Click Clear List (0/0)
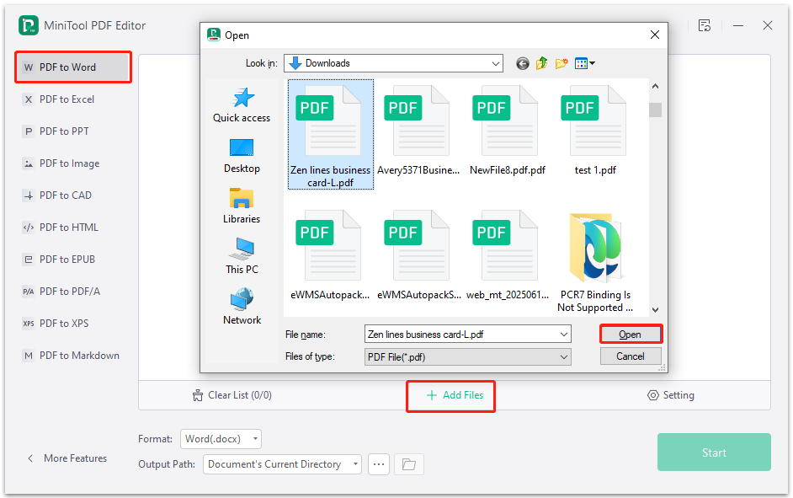793x498 pixels. click(232, 395)
